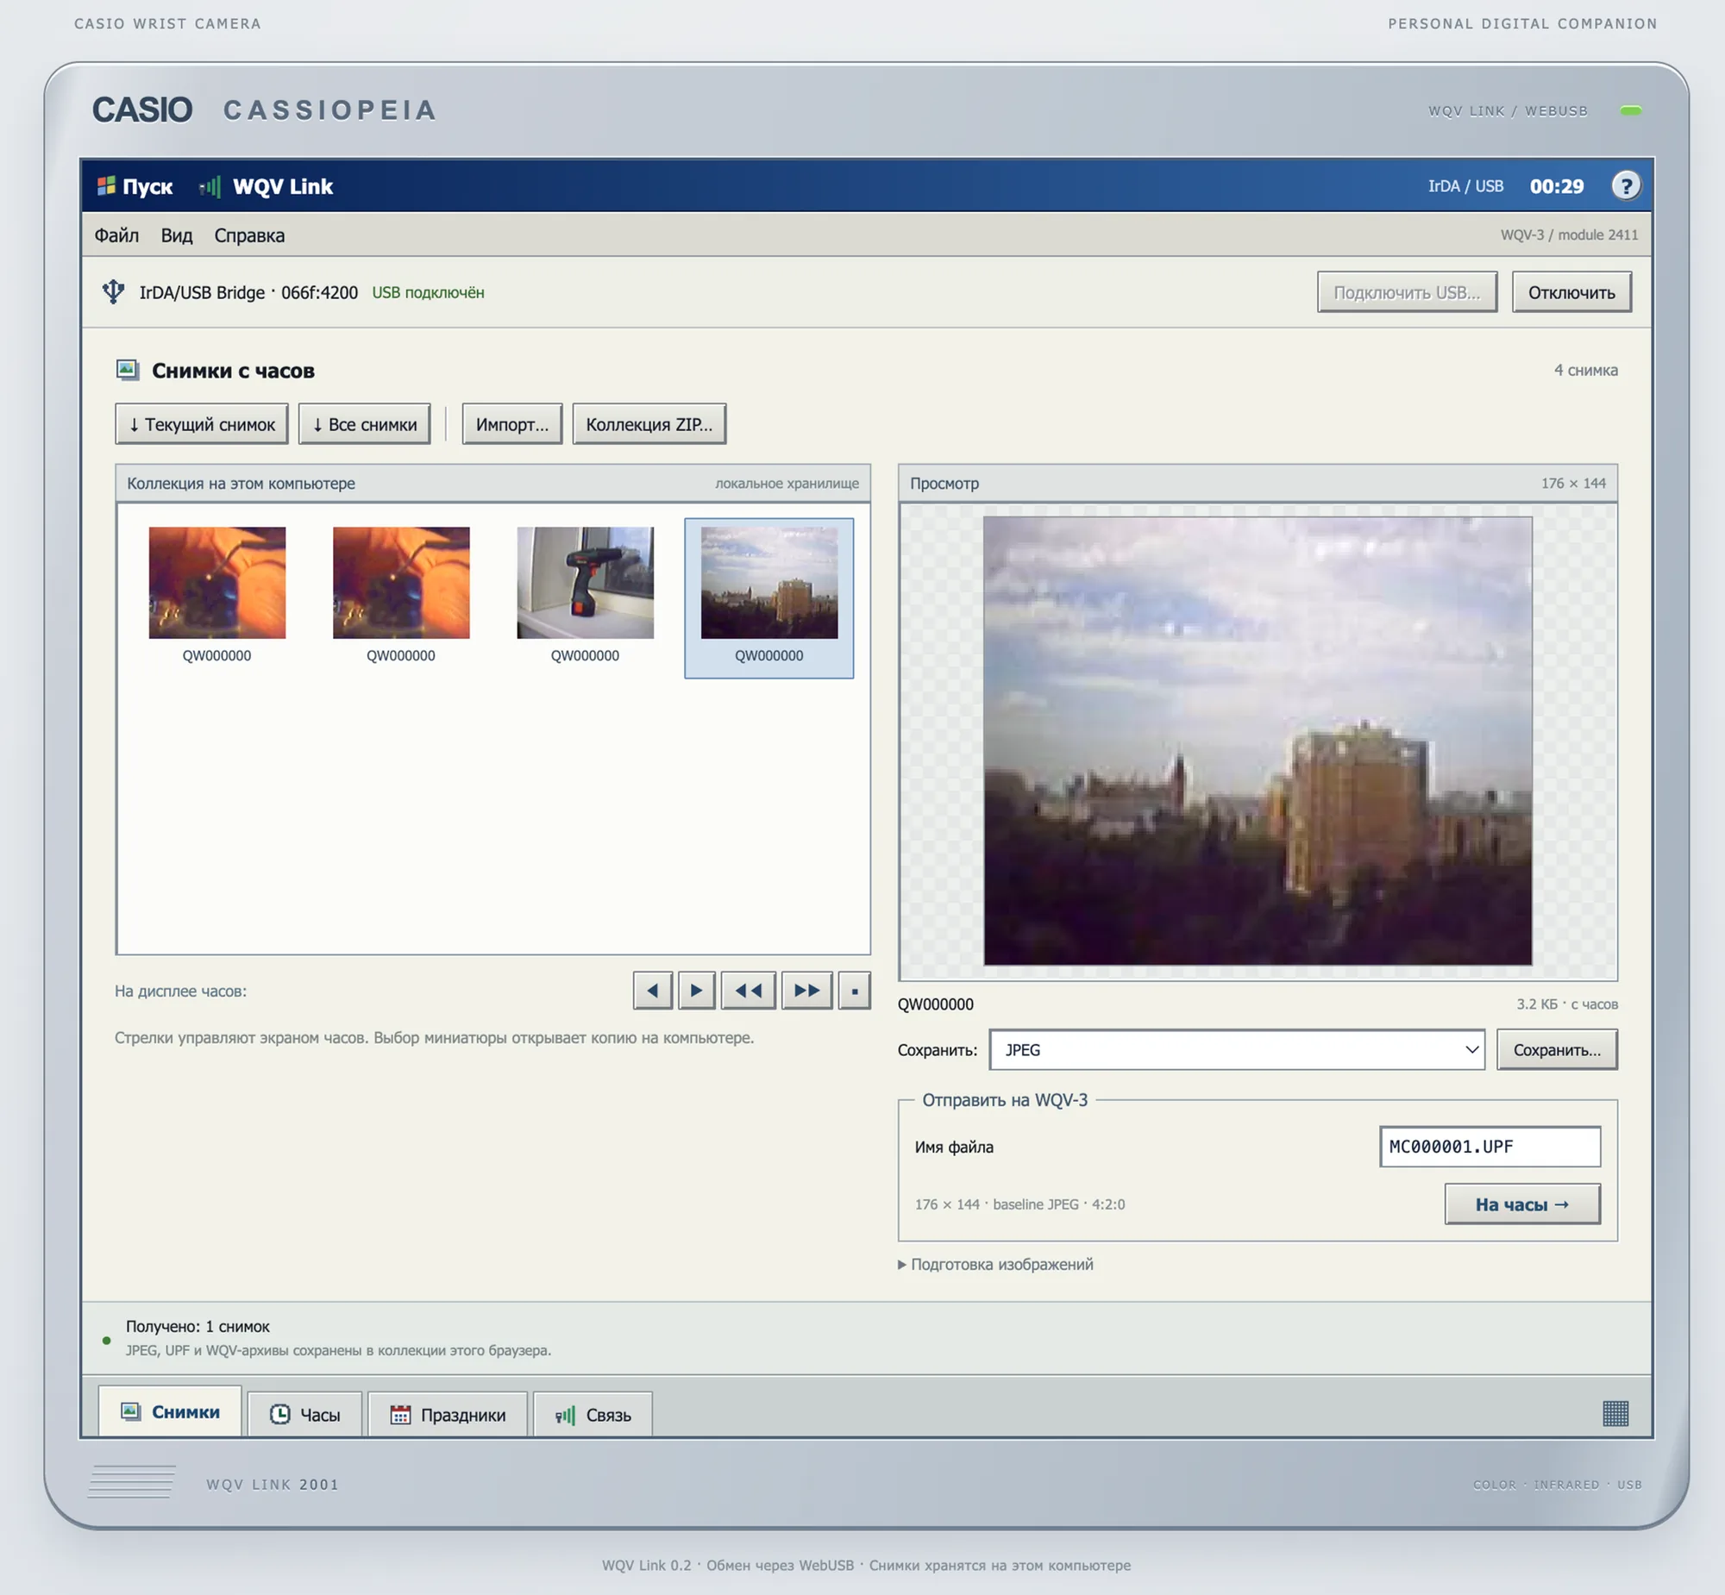The image size is (1725, 1595).
Task: Click the Все снимки download button
Action: point(364,424)
